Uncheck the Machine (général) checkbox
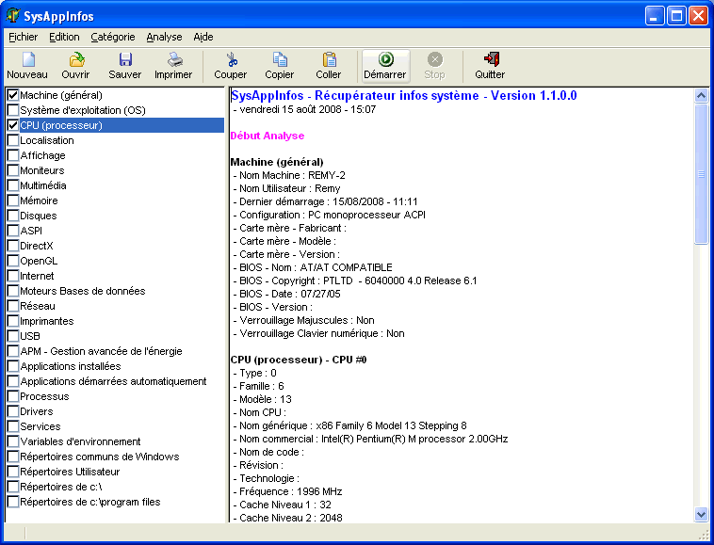The height and width of the screenshot is (545, 714). click(13, 95)
